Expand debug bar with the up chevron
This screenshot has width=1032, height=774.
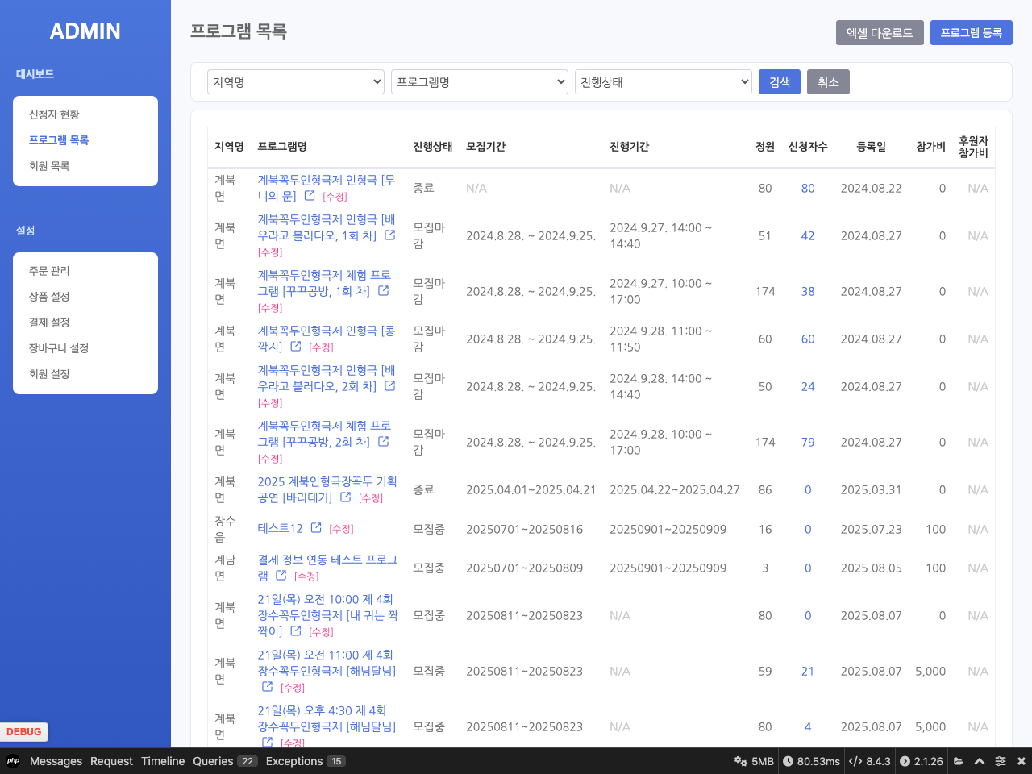(980, 761)
